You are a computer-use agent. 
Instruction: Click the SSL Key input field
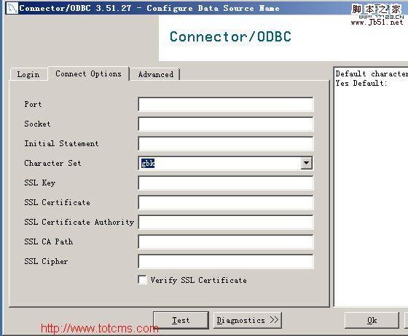tap(226, 183)
